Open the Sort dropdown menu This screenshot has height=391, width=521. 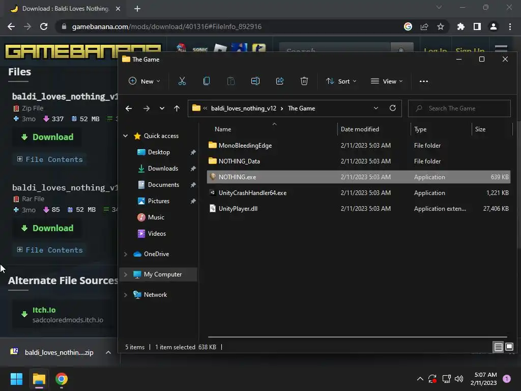[x=341, y=81]
